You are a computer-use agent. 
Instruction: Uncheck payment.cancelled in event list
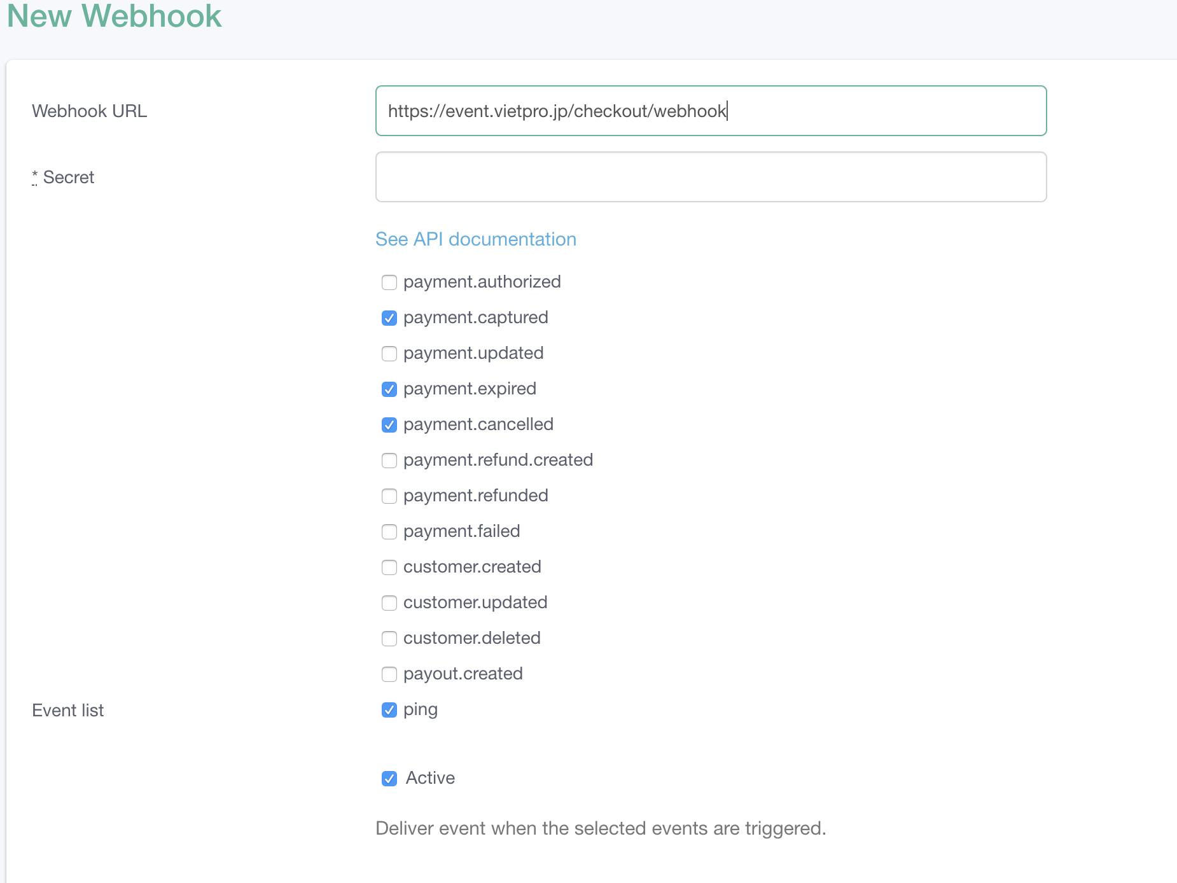click(x=389, y=425)
